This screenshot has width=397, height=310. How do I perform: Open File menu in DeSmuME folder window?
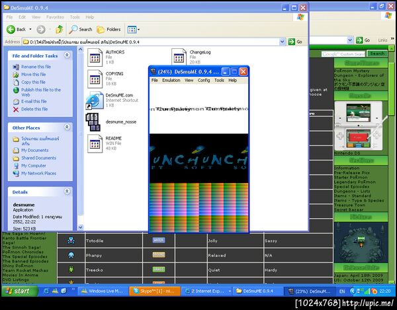click(x=9, y=17)
